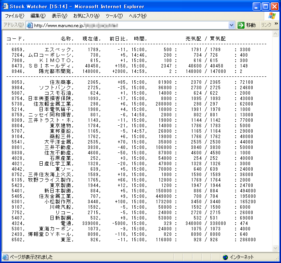
Task: Click the green arrow Go icon
Action: pyautogui.click(x=241, y=25)
